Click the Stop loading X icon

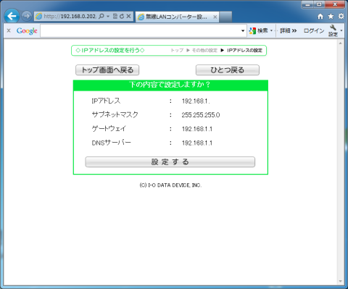(x=128, y=16)
